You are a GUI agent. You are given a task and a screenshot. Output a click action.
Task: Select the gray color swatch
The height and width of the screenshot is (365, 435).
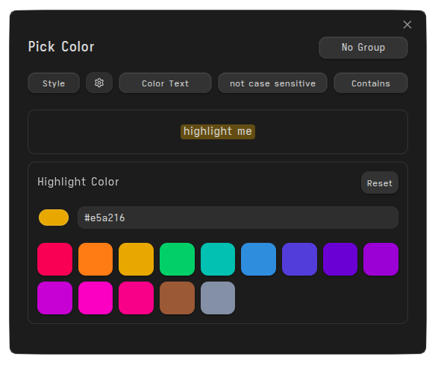218,298
